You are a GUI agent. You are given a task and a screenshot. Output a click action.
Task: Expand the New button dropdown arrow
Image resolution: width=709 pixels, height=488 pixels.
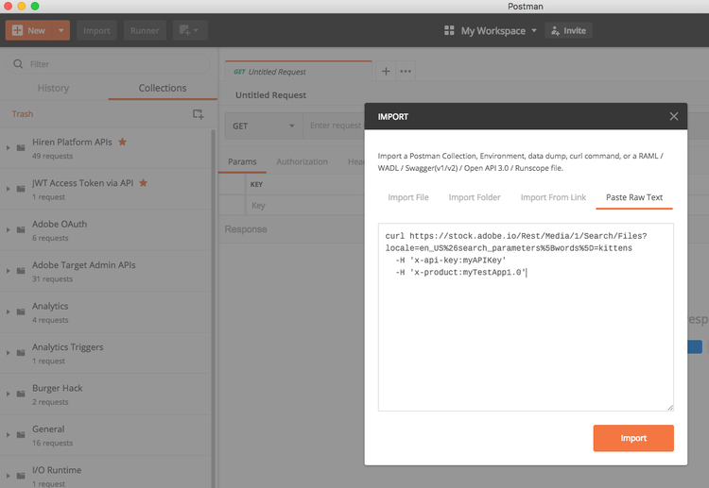[61, 30]
